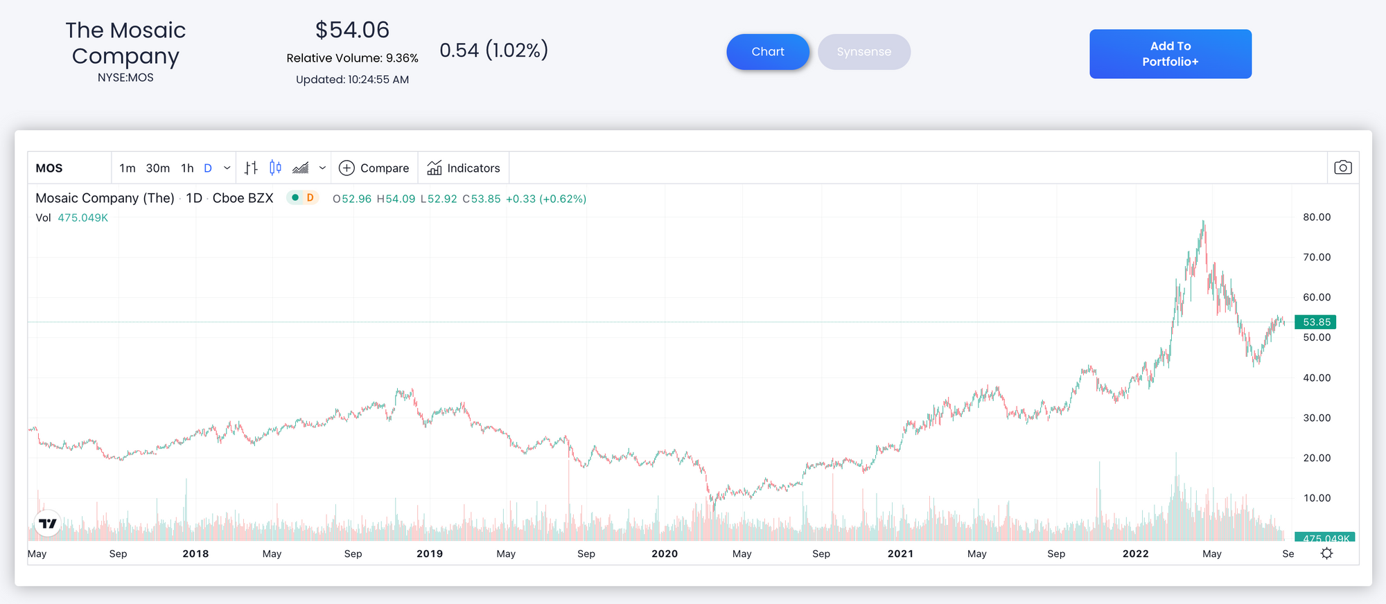Click Add To Portfolio+ button

click(1170, 53)
